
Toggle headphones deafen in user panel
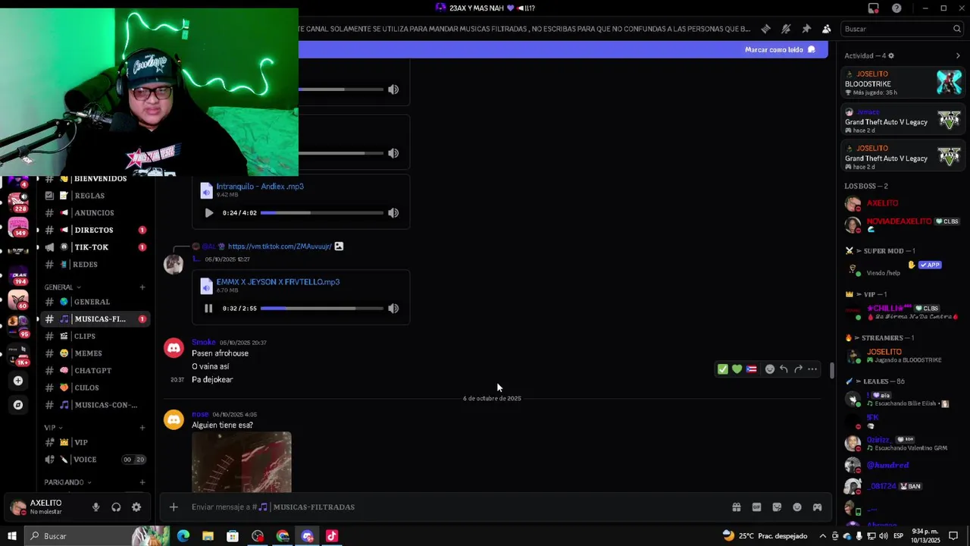(x=116, y=507)
